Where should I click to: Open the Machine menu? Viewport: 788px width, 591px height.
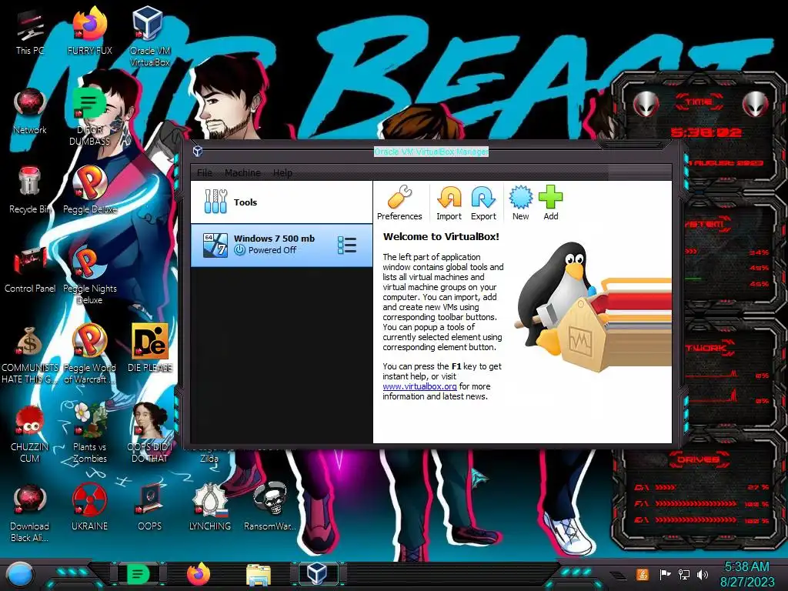click(242, 173)
